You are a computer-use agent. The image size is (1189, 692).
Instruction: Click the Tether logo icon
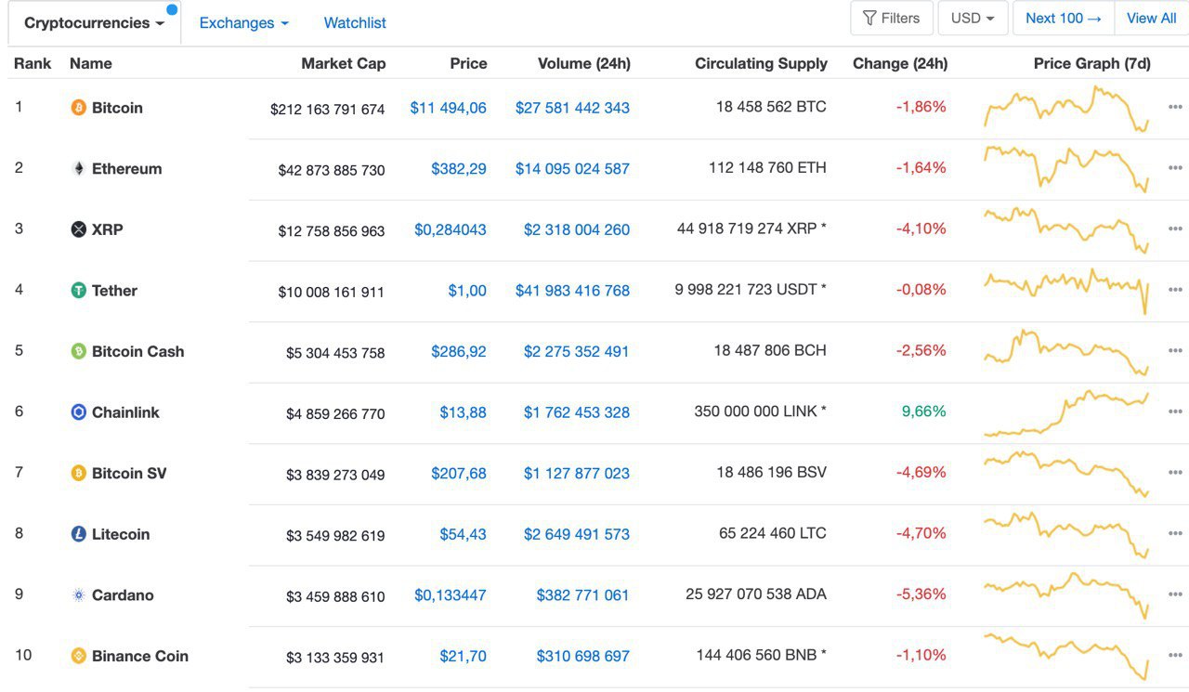point(79,291)
